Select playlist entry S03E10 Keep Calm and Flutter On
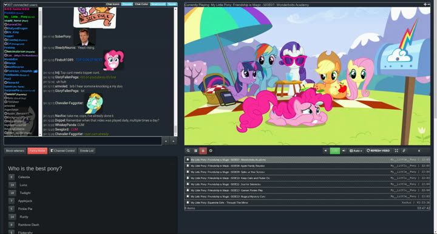Screen dimensions: 437x234 coord(307,178)
